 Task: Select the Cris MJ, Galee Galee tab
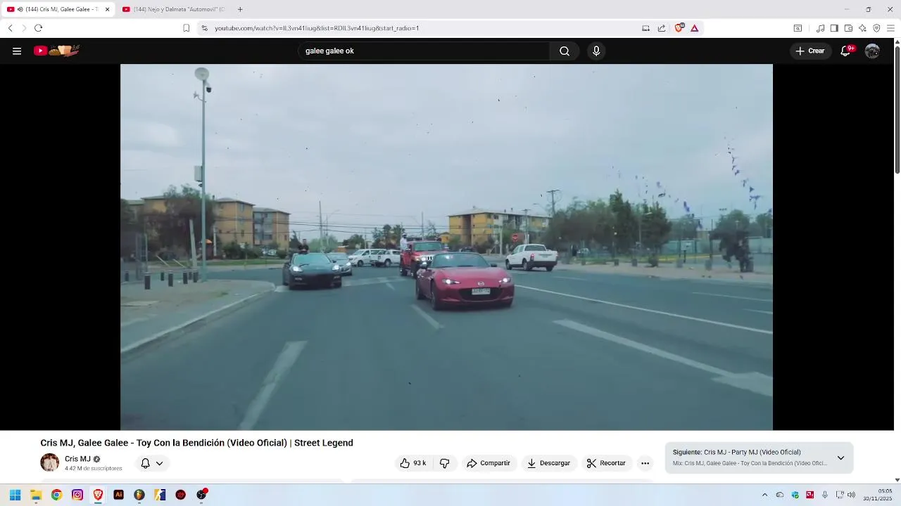pyautogui.click(x=56, y=9)
